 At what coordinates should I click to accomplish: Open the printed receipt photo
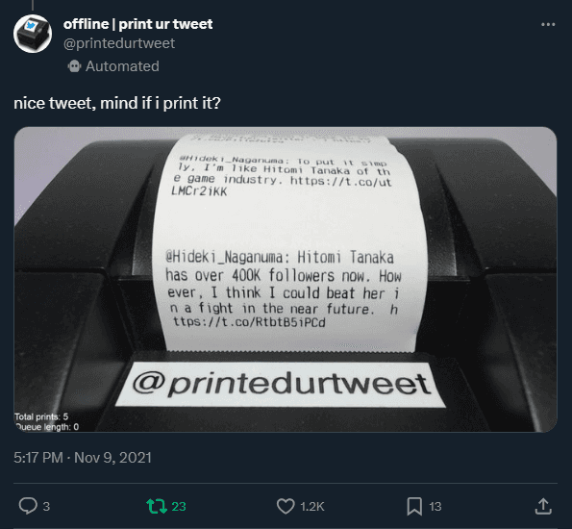(286, 280)
